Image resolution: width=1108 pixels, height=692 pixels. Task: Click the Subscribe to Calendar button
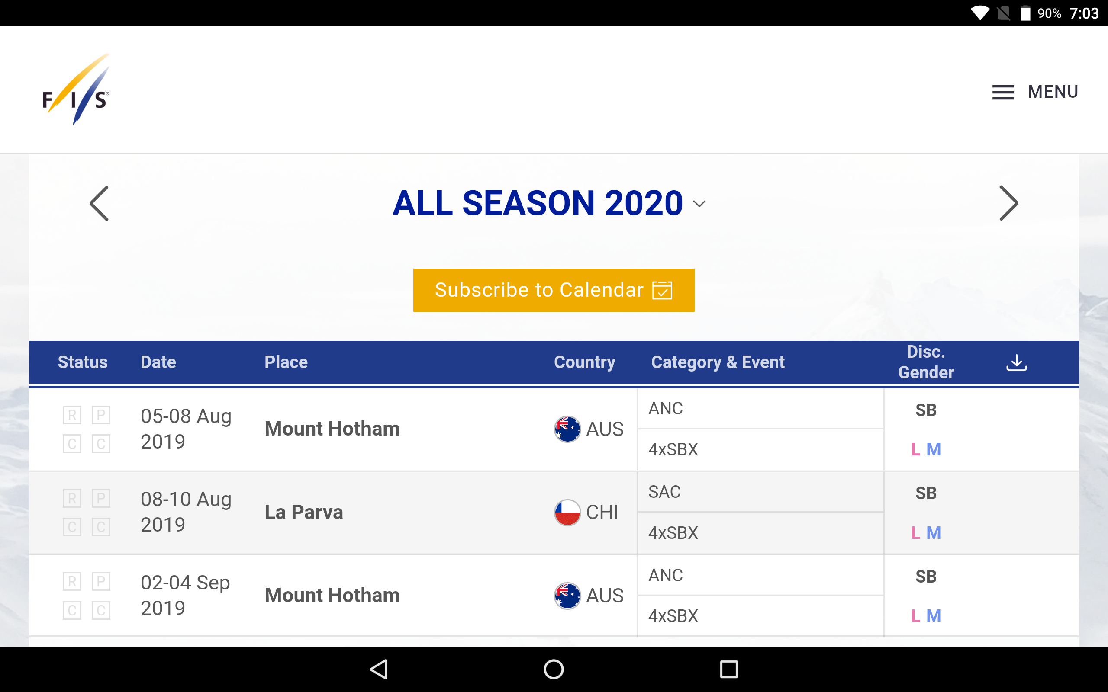pyautogui.click(x=554, y=290)
